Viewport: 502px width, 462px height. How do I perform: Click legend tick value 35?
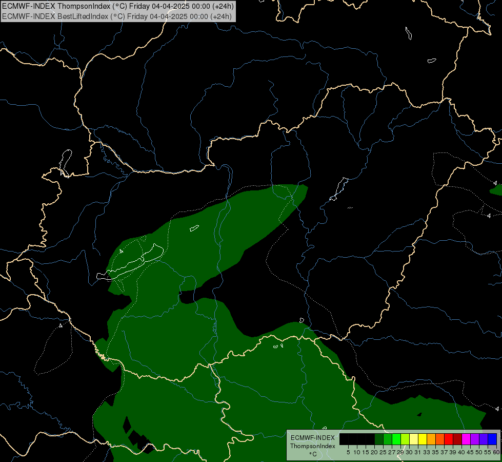point(435,452)
